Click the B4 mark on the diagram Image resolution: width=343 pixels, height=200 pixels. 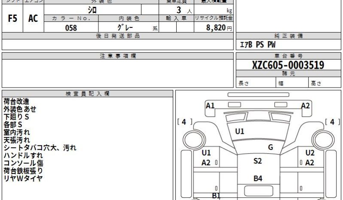(258, 179)
